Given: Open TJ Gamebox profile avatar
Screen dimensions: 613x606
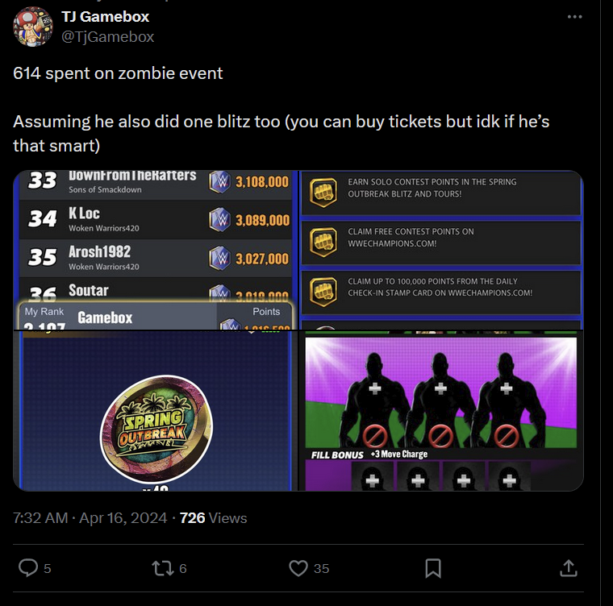Looking at the screenshot, I should point(33,27).
